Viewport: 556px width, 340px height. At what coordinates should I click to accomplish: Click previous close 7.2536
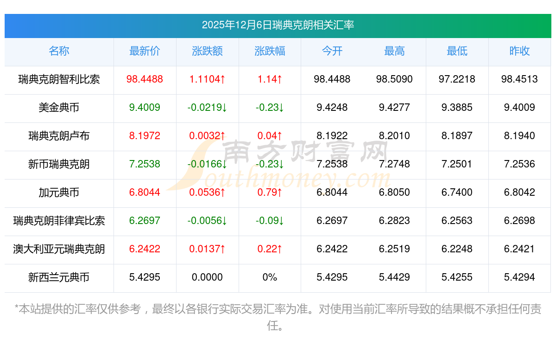(519, 164)
